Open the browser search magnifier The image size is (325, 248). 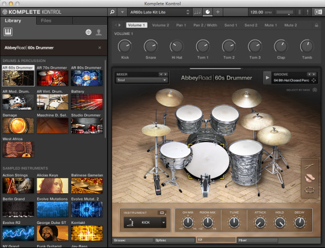(x=113, y=12)
